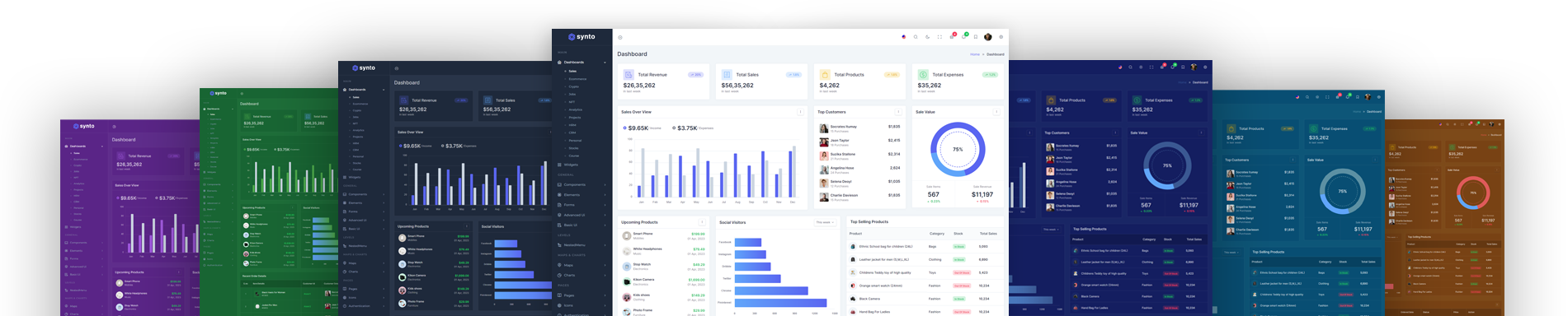Open Charts in the white dashboard sidebar

(582, 275)
